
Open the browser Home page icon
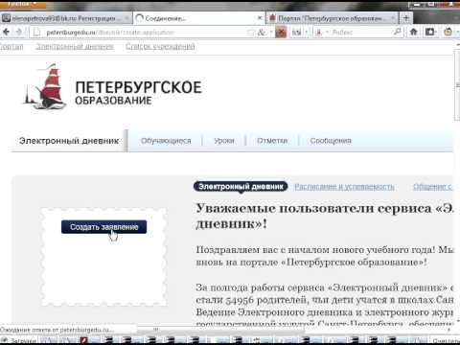coord(414,32)
